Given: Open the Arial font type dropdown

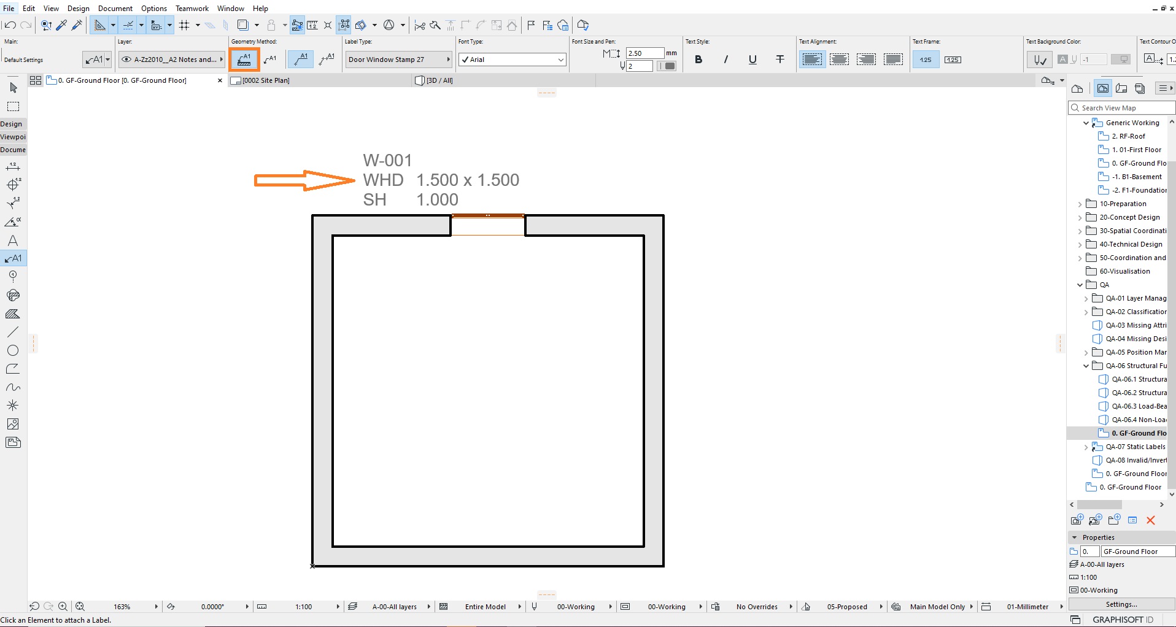Looking at the screenshot, I should pos(512,60).
